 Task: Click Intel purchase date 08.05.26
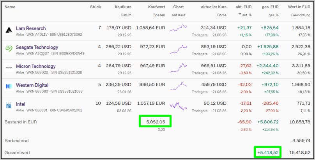coord(124,111)
